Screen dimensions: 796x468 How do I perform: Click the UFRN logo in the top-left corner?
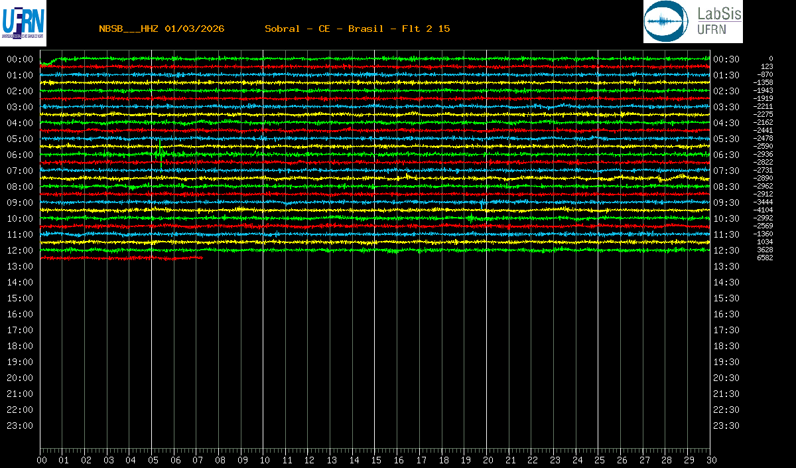click(x=23, y=23)
